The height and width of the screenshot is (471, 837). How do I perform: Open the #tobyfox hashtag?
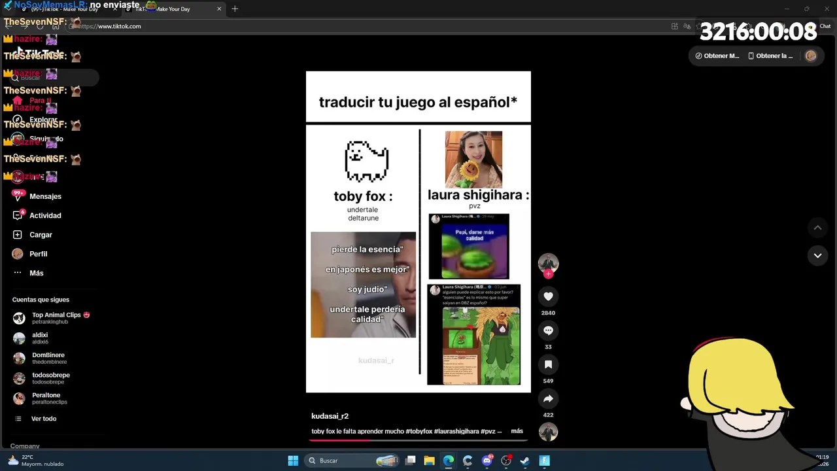(x=418, y=431)
